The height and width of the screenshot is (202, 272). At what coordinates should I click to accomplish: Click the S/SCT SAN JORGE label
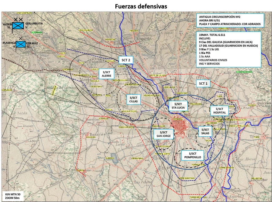tap(164, 134)
